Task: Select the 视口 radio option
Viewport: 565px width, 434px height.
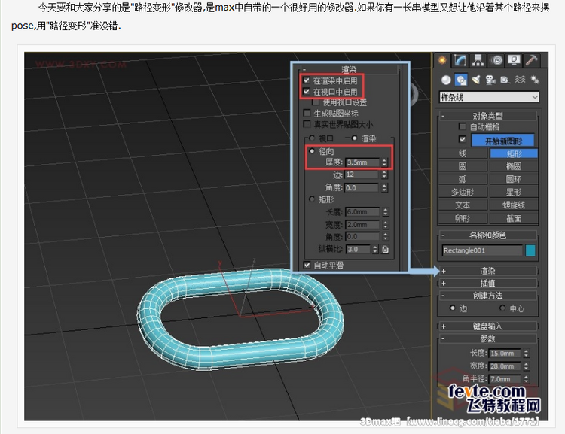Action: [x=312, y=138]
